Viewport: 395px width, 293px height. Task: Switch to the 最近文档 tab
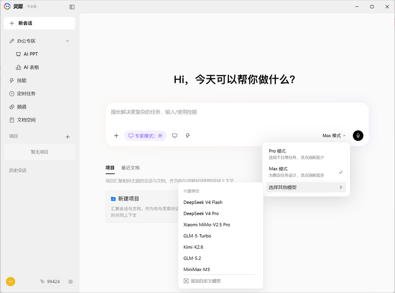(130, 168)
